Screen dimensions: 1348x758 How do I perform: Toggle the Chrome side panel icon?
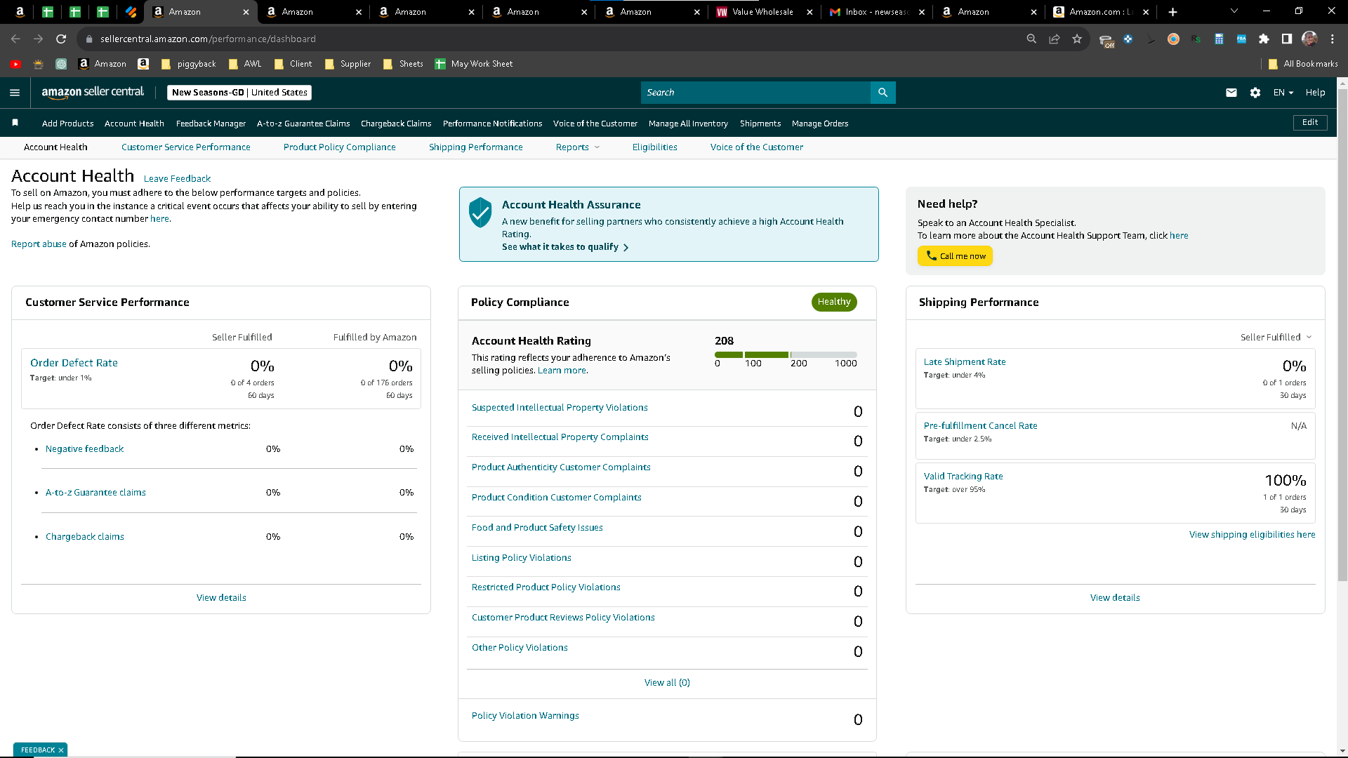point(1287,39)
